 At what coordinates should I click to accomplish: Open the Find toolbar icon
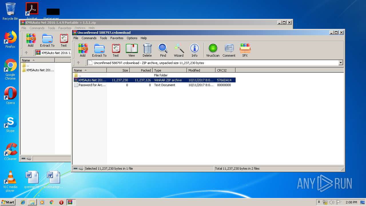163,50
